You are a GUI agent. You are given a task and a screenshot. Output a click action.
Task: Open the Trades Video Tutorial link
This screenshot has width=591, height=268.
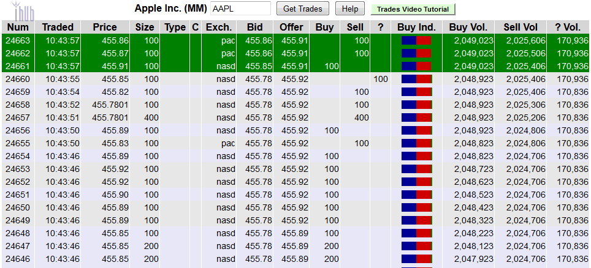pos(413,9)
